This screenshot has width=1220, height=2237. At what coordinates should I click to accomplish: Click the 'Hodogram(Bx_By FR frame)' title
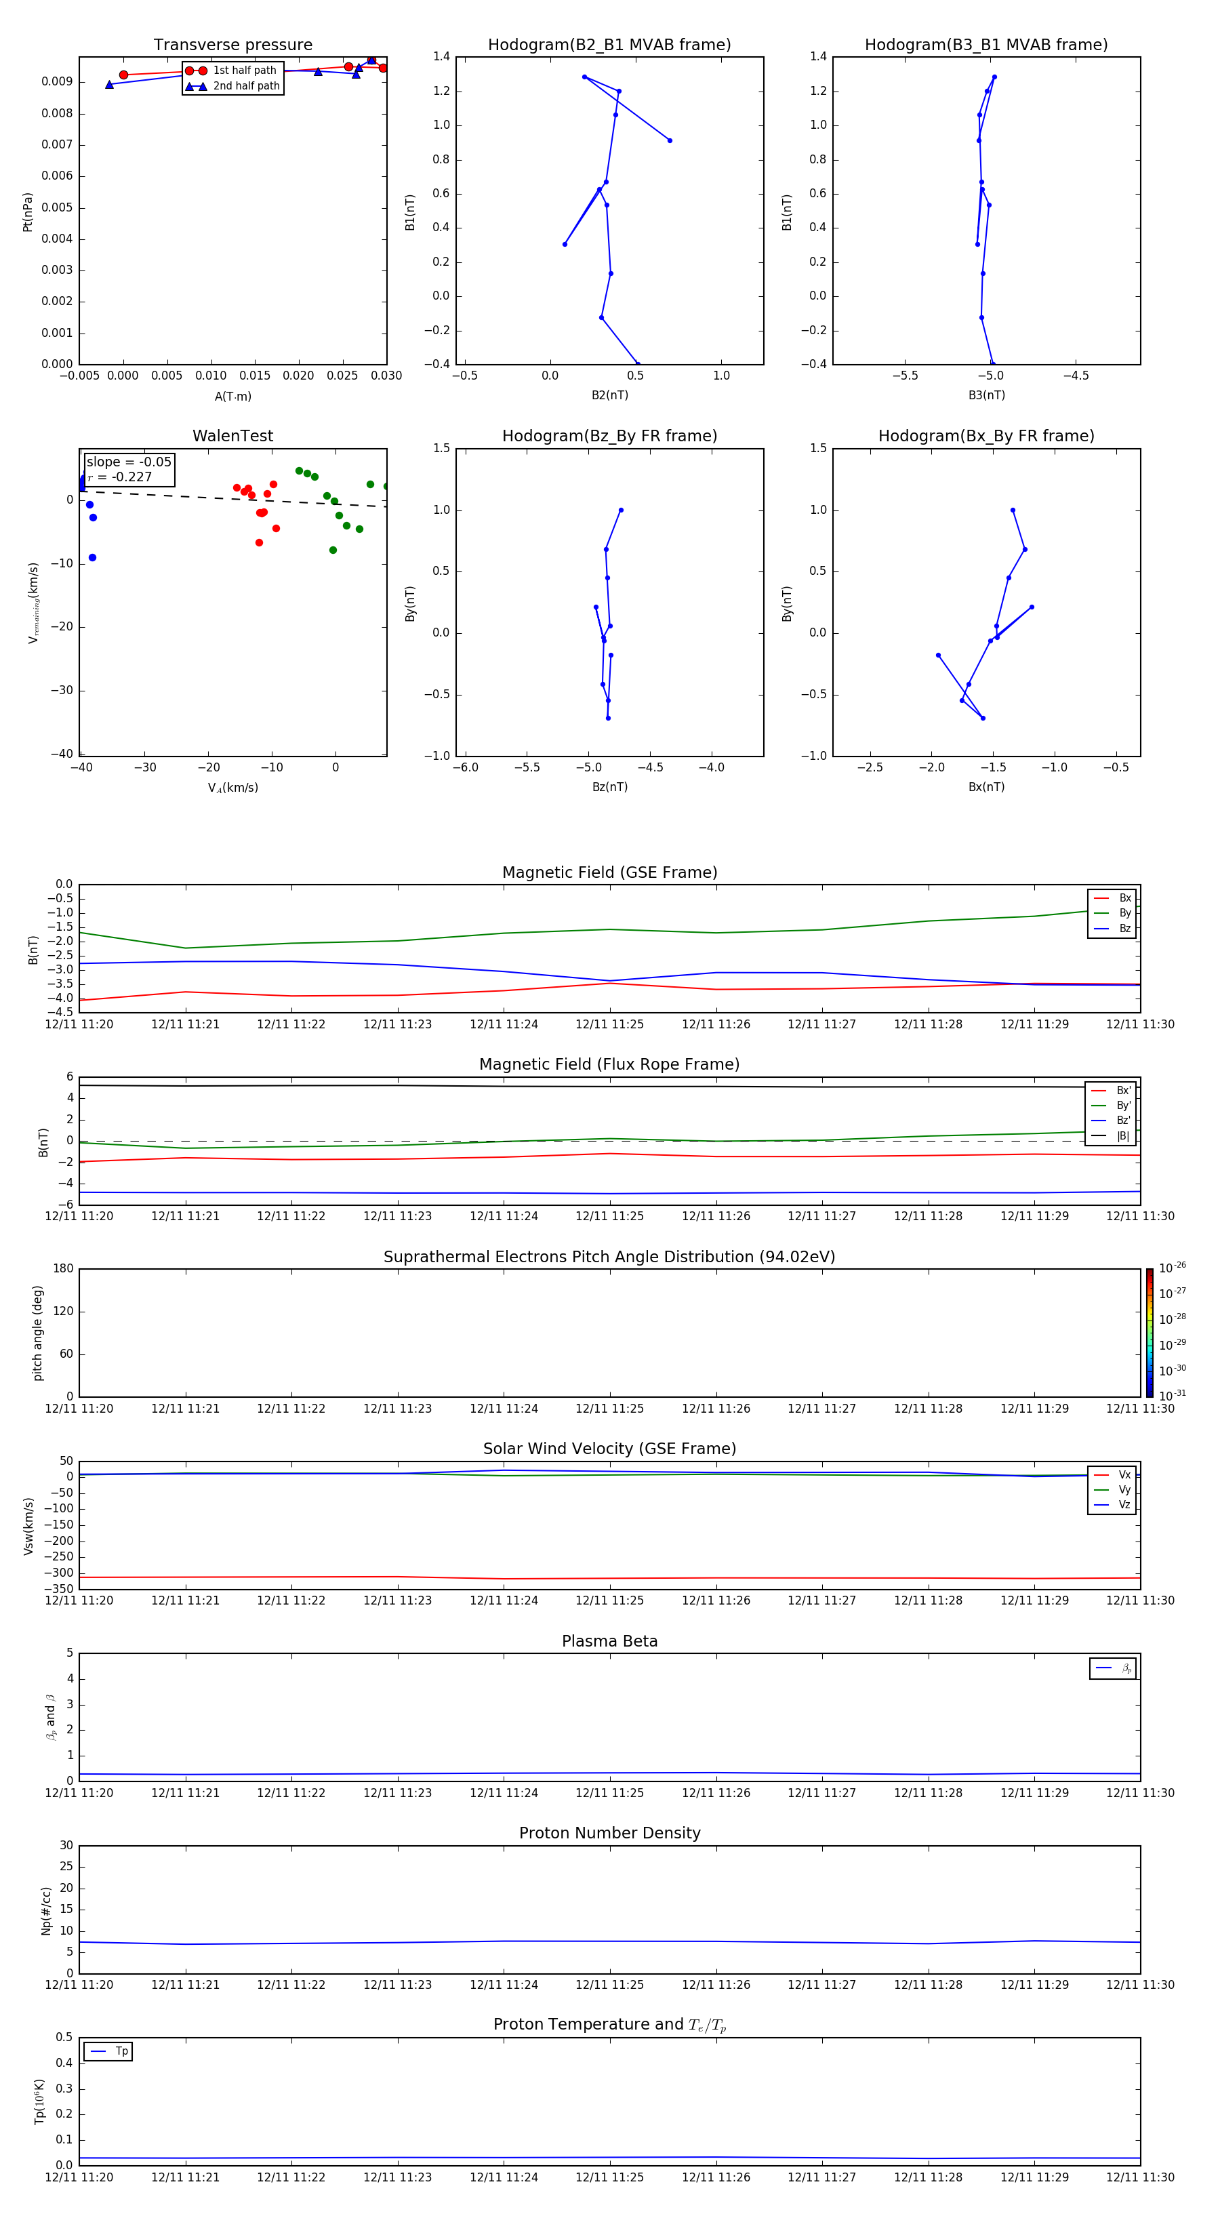(986, 436)
